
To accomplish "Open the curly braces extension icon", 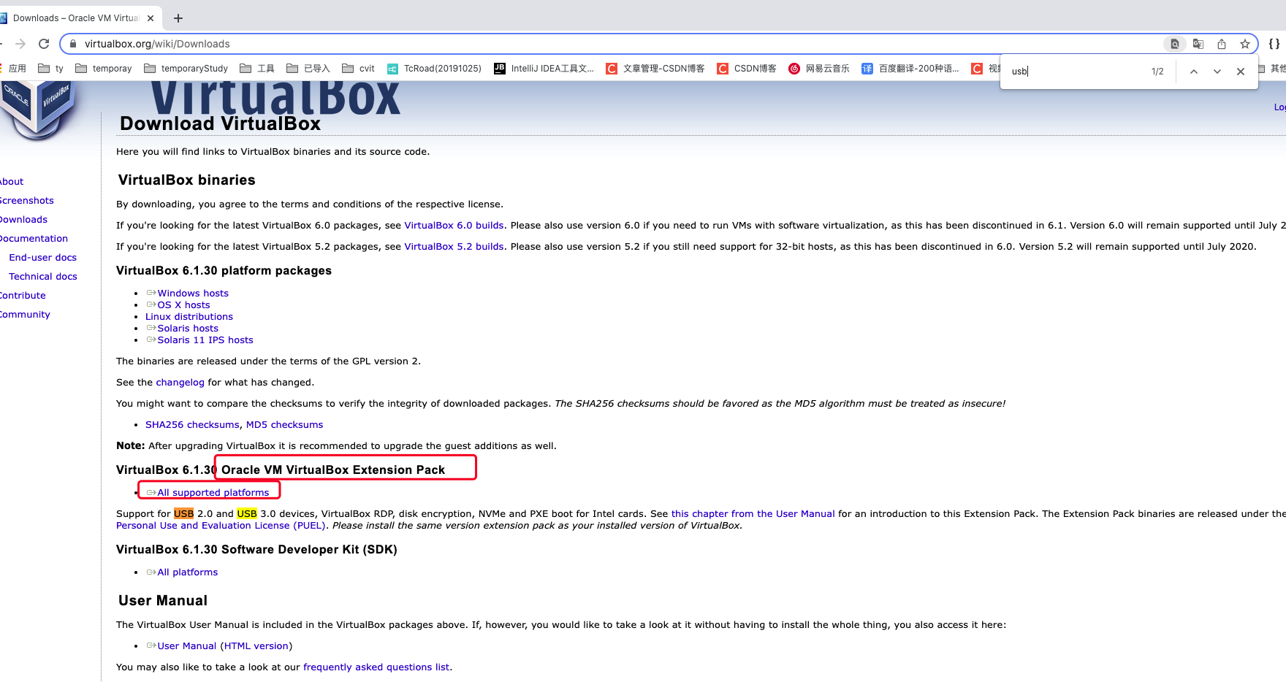I will click(x=1274, y=44).
